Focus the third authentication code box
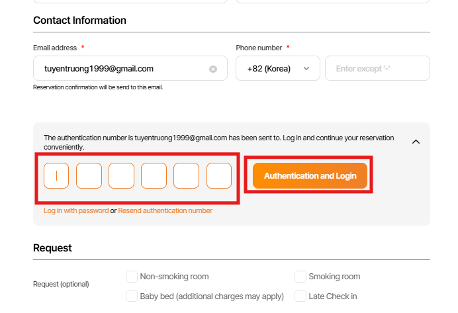 pos(121,176)
